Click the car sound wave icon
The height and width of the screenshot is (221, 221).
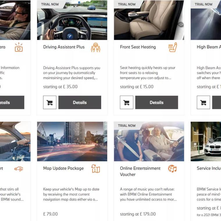19,169
